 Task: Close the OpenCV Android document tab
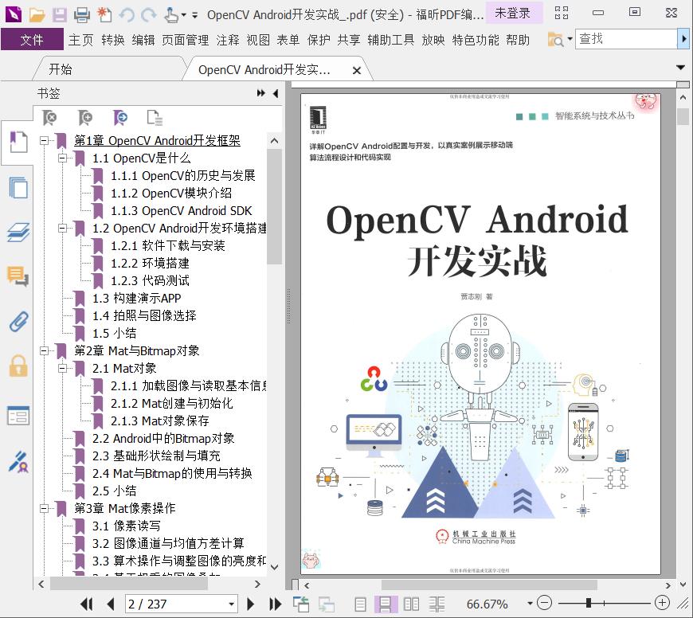tap(357, 70)
